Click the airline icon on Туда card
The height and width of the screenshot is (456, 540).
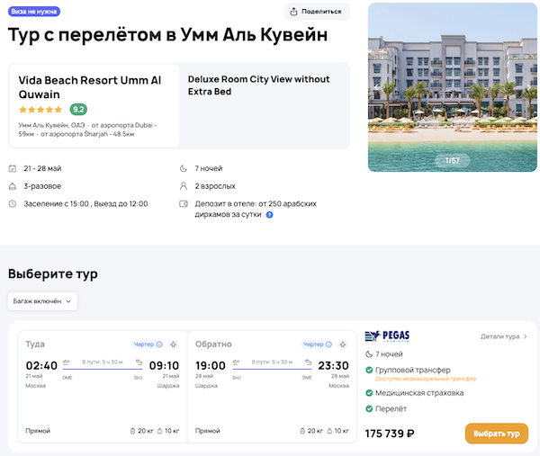pyautogui.click(x=174, y=344)
